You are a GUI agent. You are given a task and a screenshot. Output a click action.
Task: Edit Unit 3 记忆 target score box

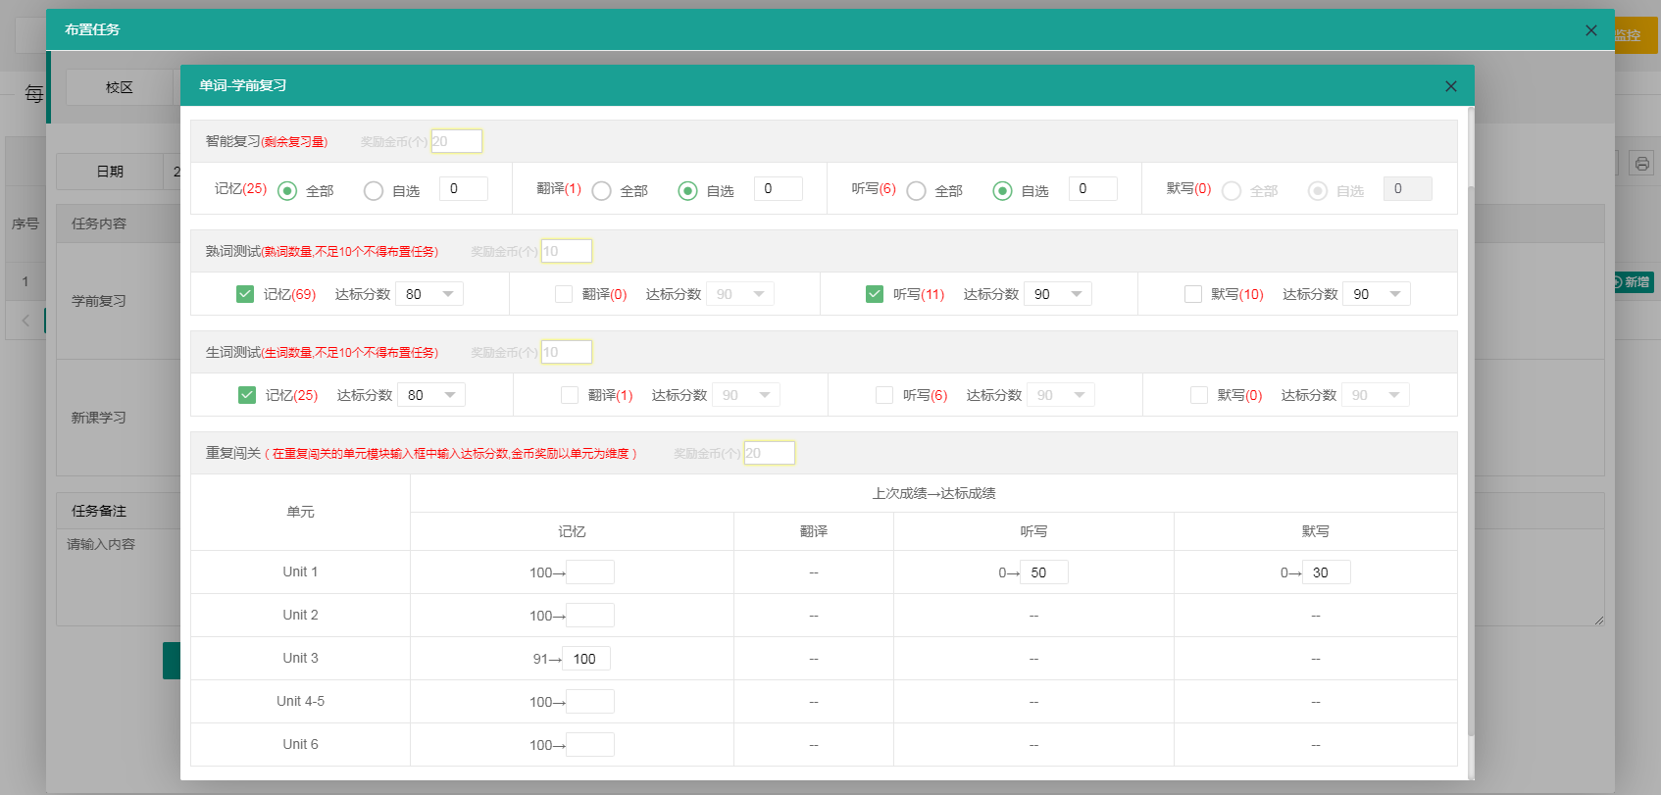[x=586, y=659]
